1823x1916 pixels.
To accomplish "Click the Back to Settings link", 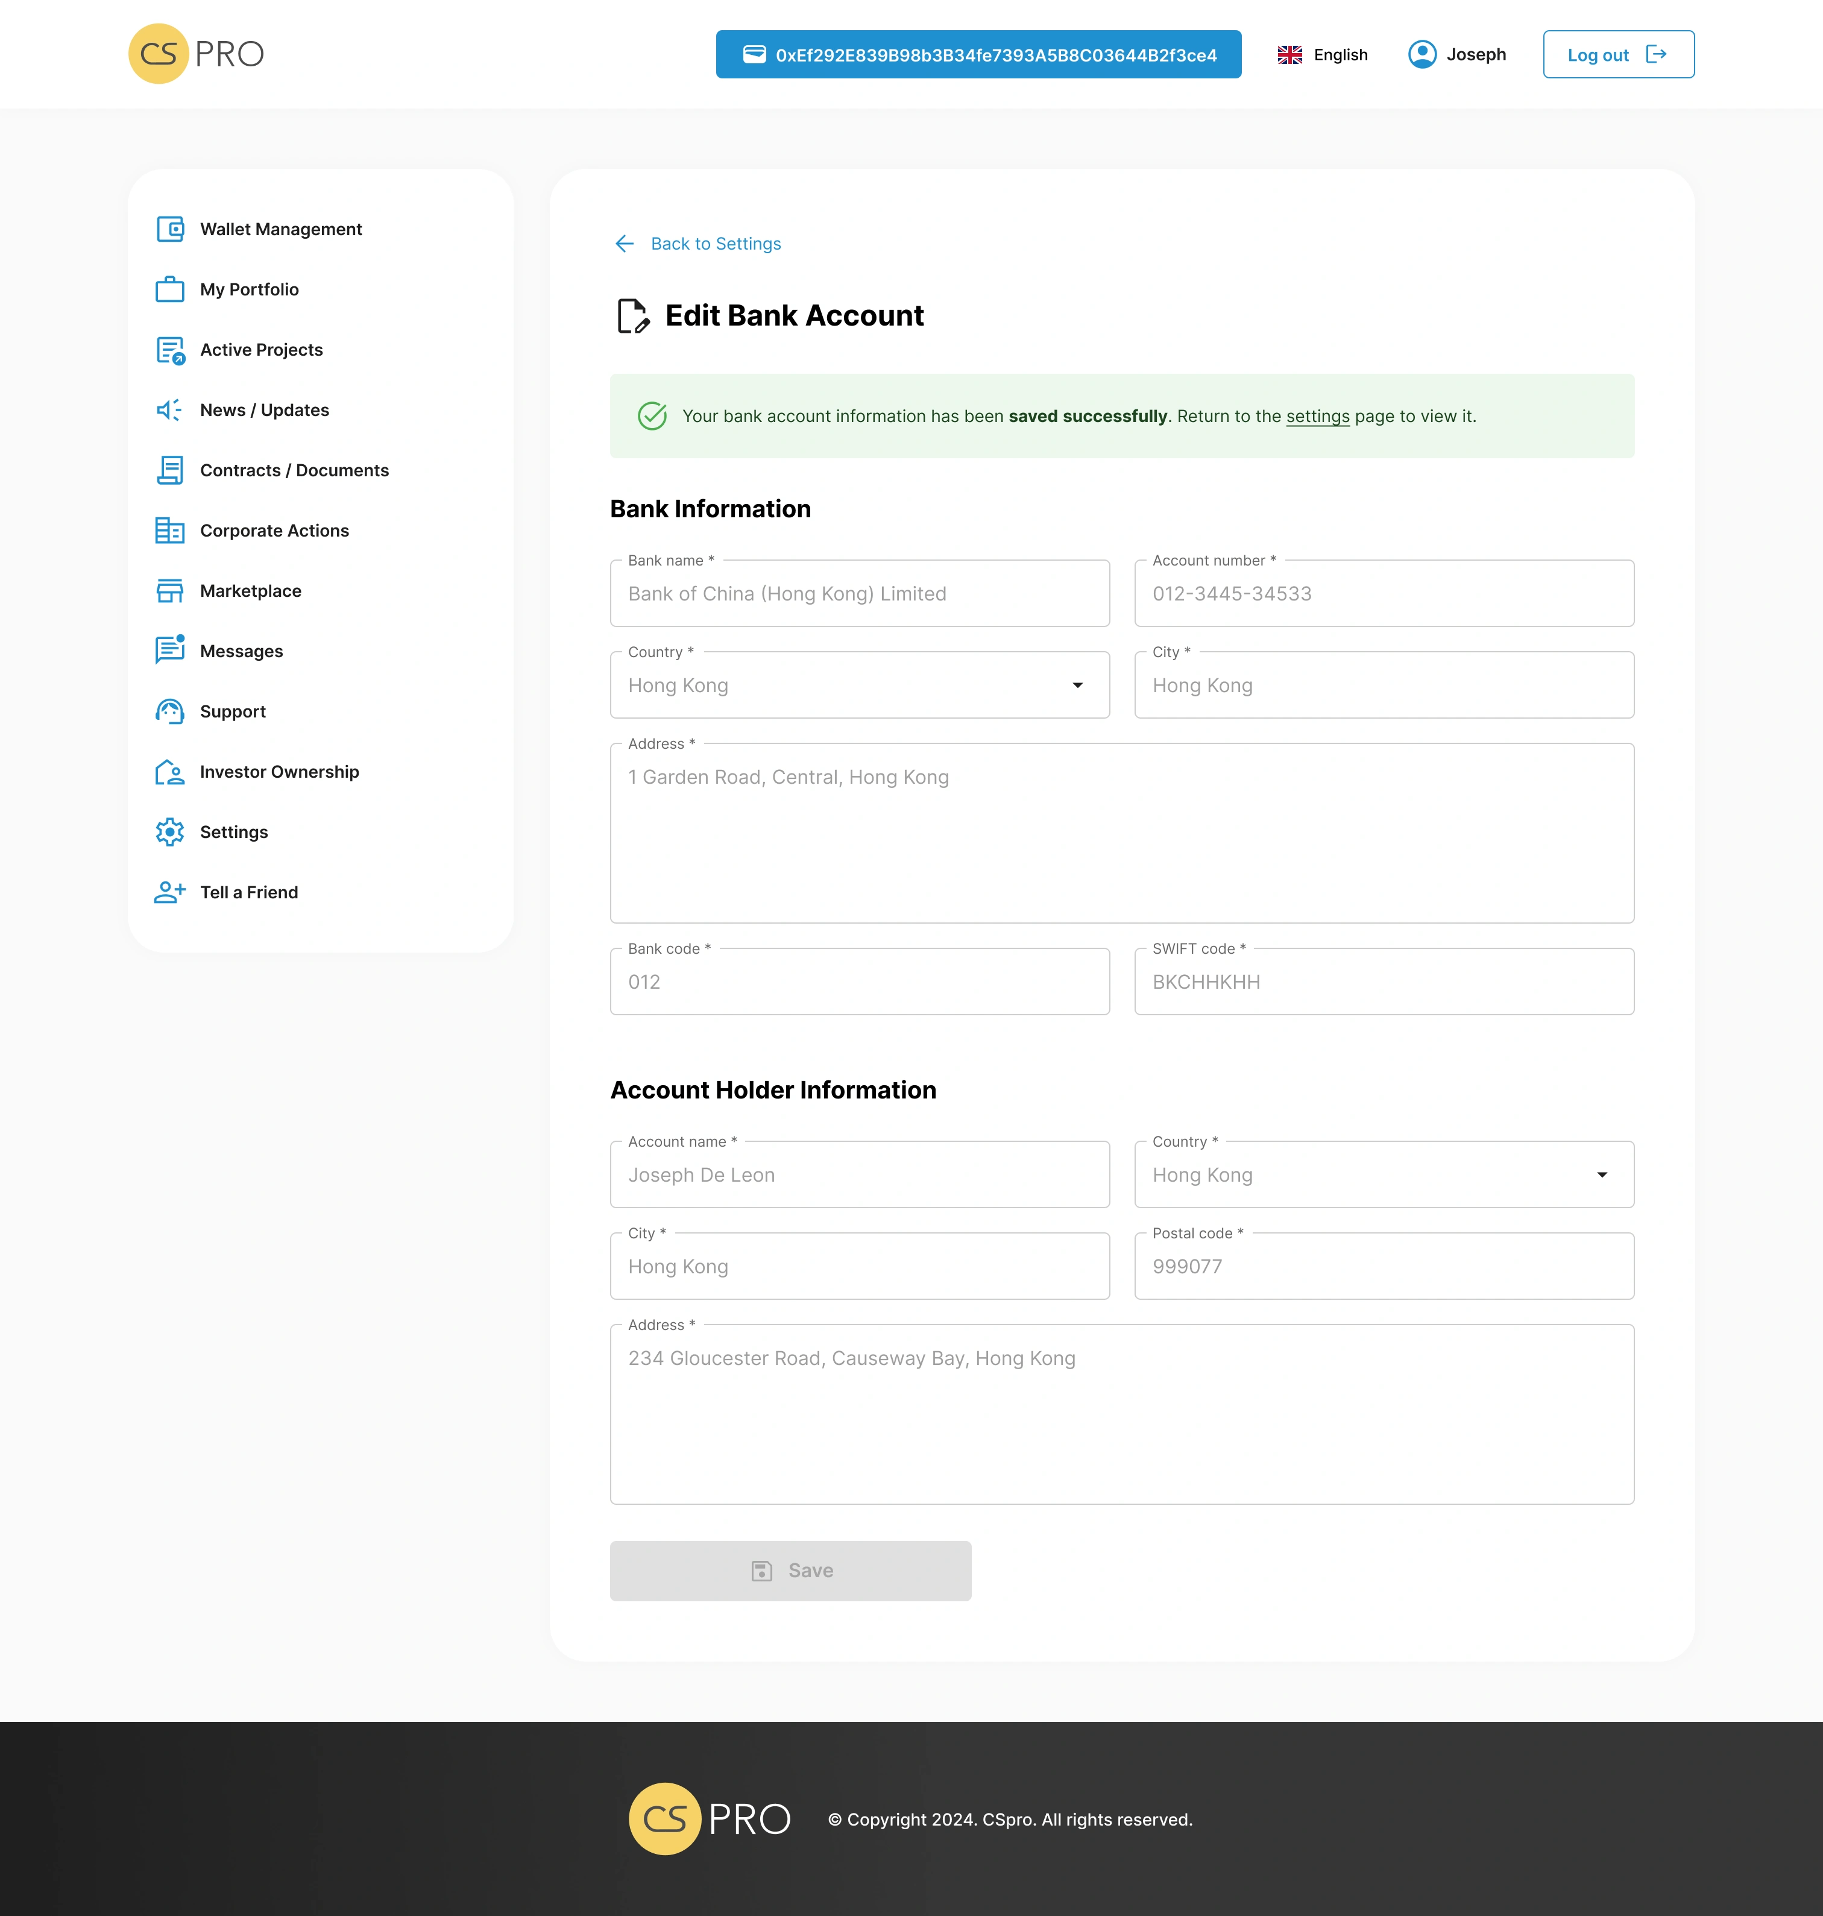I will tap(715, 244).
